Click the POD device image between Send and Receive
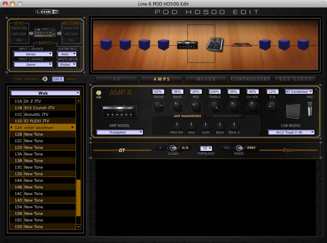 [45, 33]
